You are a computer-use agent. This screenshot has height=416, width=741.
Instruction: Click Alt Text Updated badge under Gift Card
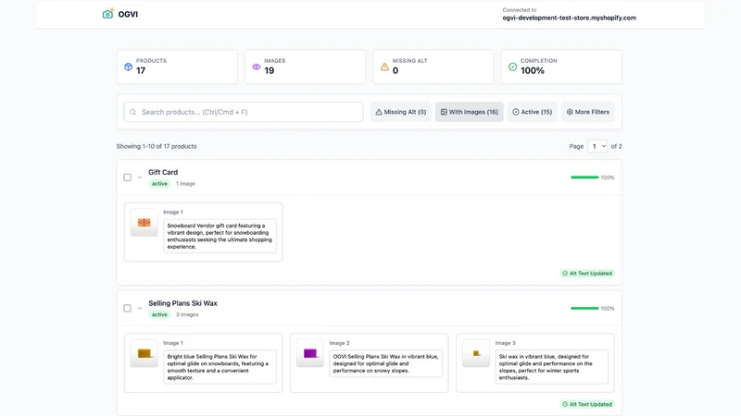tap(587, 273)
